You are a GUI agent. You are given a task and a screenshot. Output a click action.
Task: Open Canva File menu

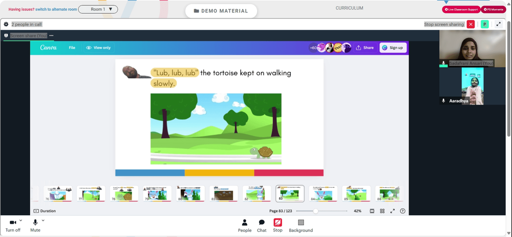(72, 48)
